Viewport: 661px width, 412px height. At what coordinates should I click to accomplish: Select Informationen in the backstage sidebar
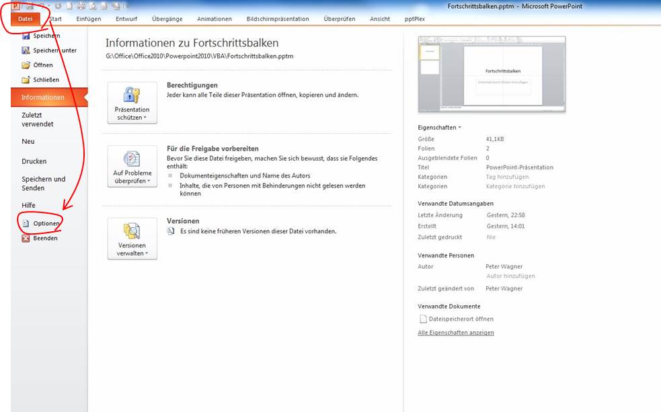(49, 97)
